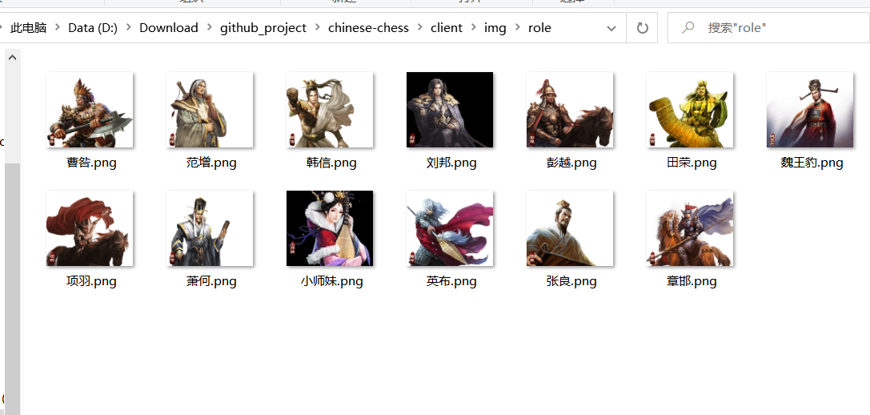Select the 章邯.png thumbnail image
870x415 pixels.
[x=690, y=228]
